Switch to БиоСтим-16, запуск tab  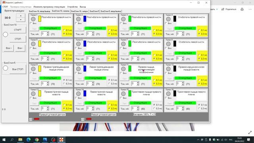79,12
